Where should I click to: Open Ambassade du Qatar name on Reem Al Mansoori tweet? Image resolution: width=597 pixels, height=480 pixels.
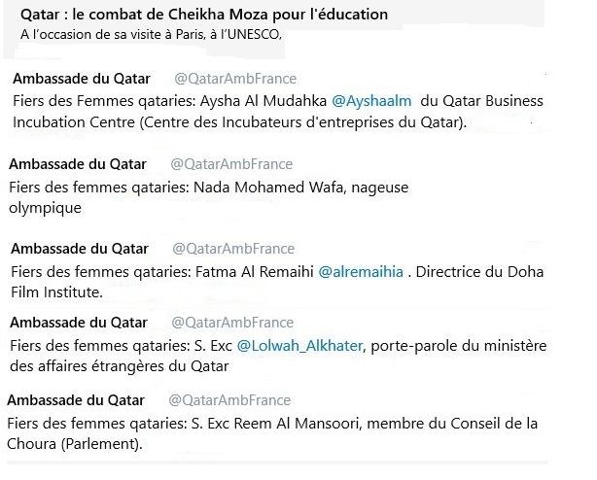coord(76,400)
